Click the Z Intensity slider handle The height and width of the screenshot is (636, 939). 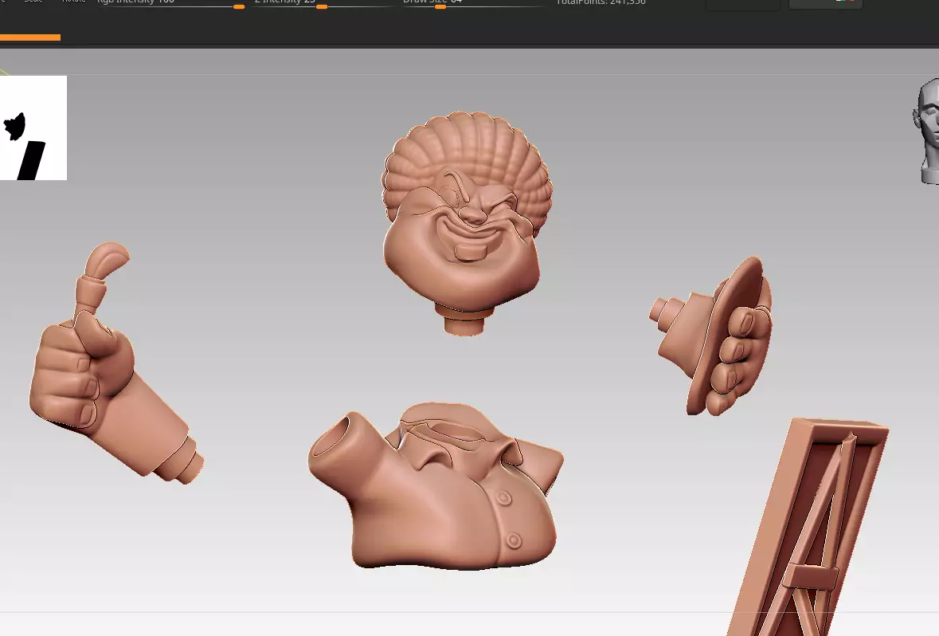pyautogui.click(x=322, y=6)
